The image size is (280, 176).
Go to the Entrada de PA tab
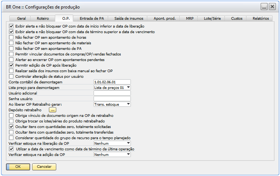(x=92, y=18)
